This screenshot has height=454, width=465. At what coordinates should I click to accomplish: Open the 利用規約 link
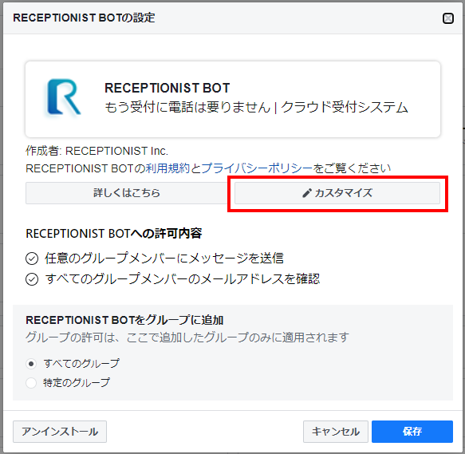167,168
